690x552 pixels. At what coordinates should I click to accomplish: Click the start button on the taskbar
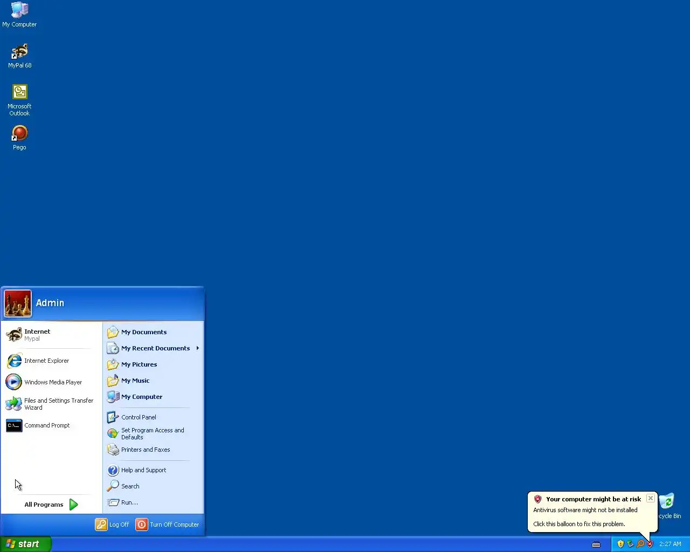tap(26, 544)
